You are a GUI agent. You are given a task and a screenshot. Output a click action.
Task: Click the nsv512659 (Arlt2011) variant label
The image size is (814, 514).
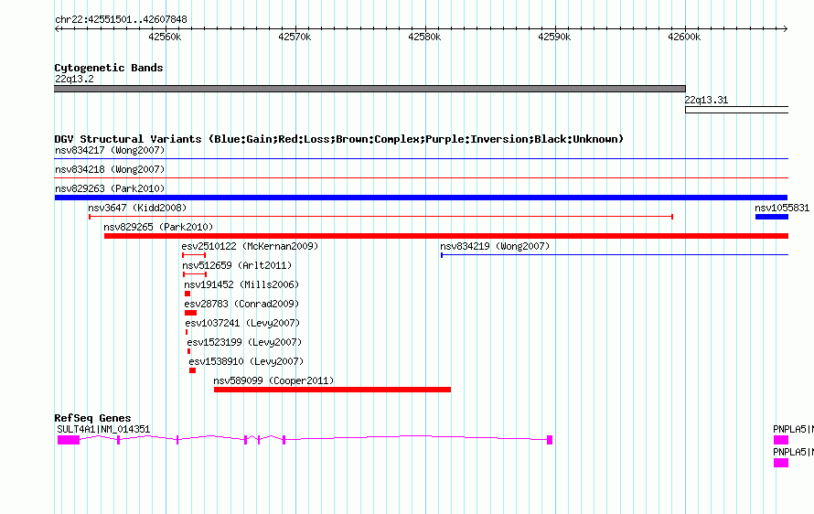[237, 266]
